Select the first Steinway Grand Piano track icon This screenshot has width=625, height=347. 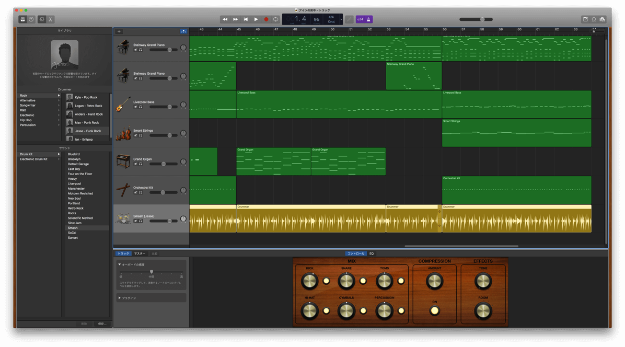point(123,47)
